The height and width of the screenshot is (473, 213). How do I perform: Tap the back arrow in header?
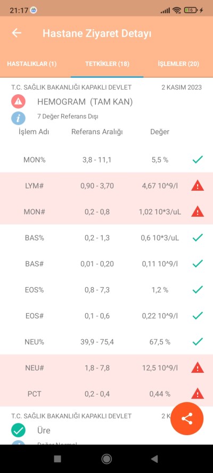(x=17, y=33)
